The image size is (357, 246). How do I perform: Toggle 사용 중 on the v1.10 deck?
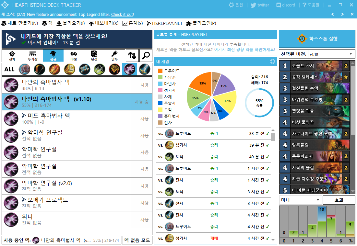coord(141,102)
